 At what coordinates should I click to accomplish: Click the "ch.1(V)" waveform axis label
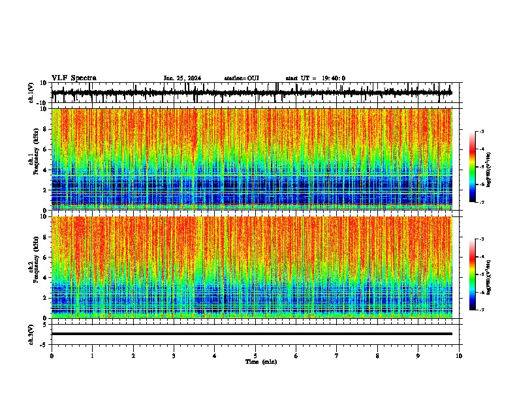point(31,93)
